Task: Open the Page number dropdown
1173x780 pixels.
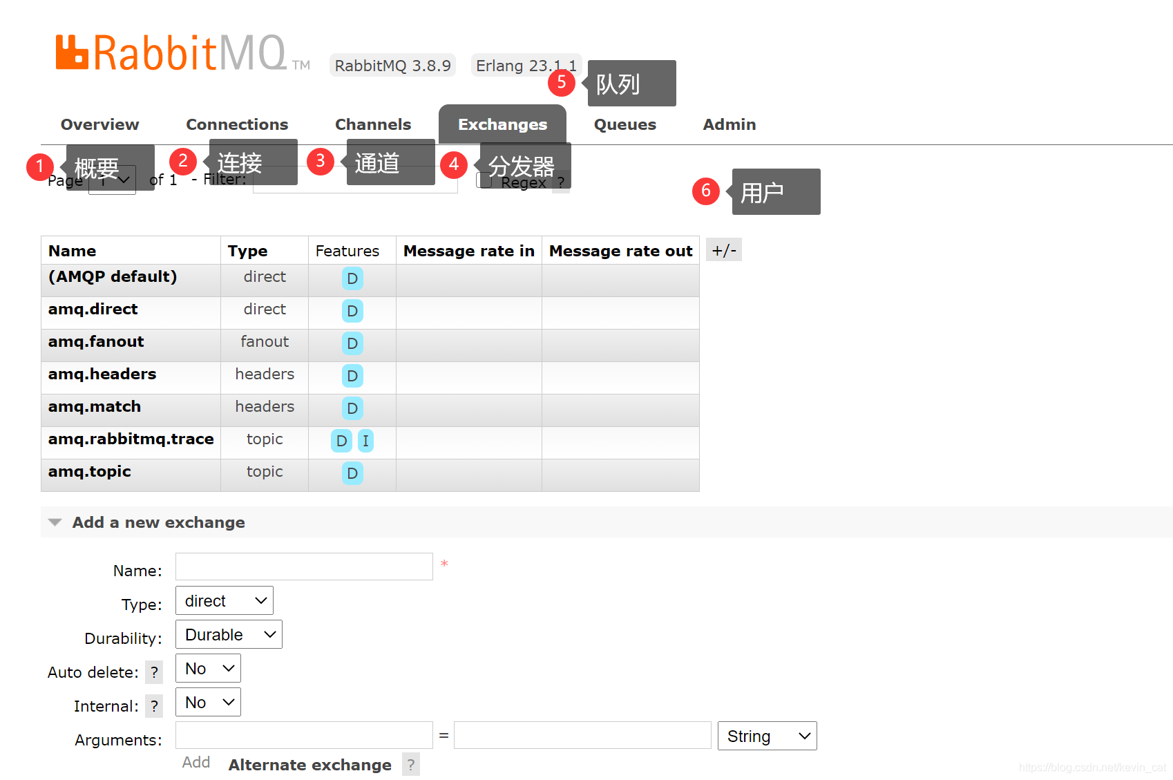Action: 113,180
